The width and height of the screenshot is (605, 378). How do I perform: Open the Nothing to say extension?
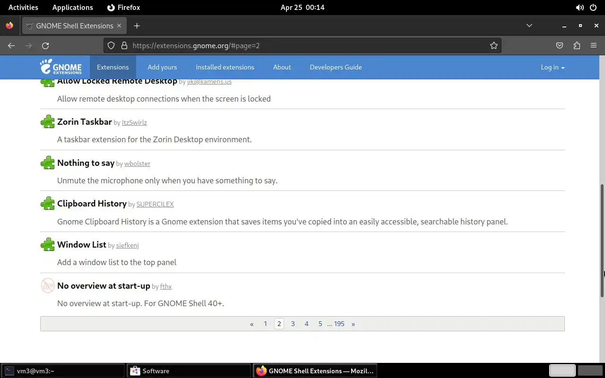[86, 163]
